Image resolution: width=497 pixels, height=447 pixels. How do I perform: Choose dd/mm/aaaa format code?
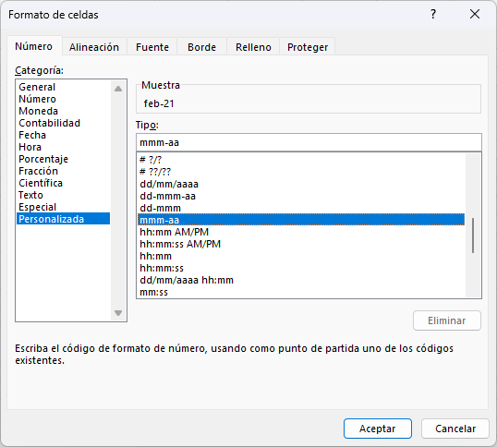click(x=301, y=184)
